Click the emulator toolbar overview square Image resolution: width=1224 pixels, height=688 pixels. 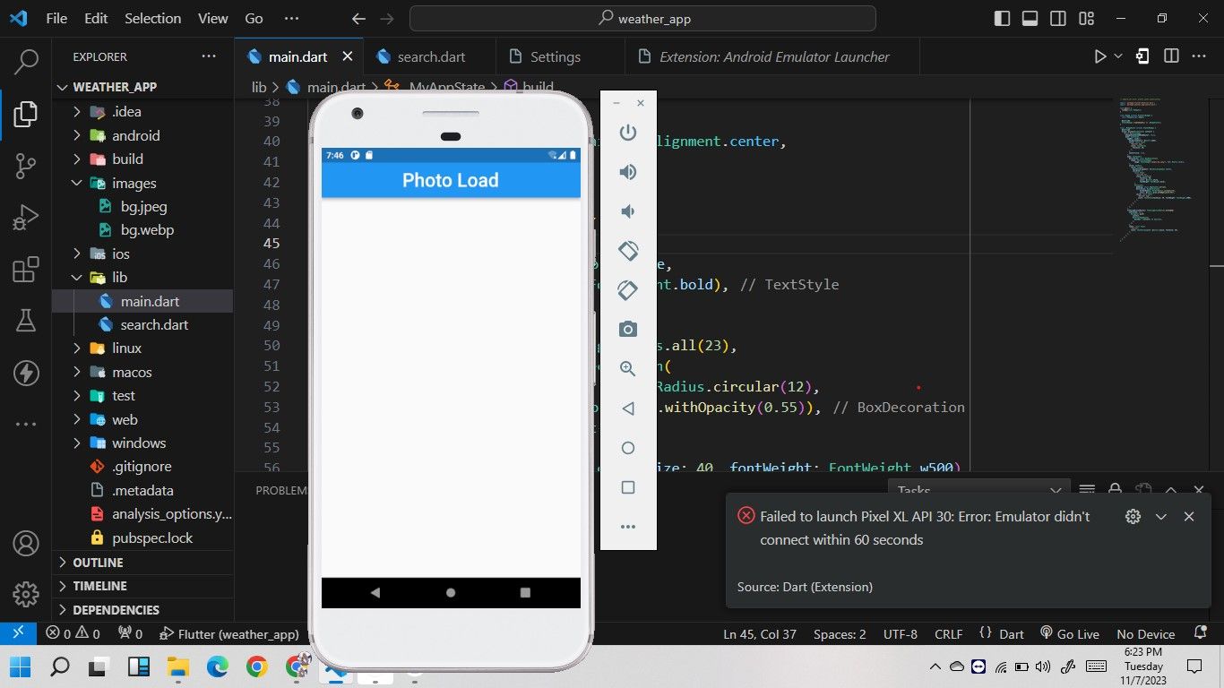(628, 487)
